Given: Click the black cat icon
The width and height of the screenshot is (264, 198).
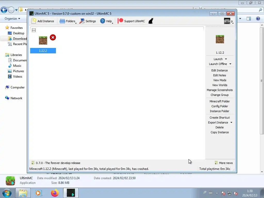Looking at the screenshot, I should tap(151, 21).
